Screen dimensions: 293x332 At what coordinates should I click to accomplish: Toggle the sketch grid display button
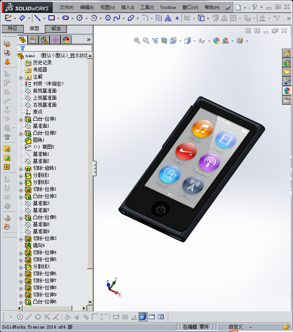[x=125, y=317]
